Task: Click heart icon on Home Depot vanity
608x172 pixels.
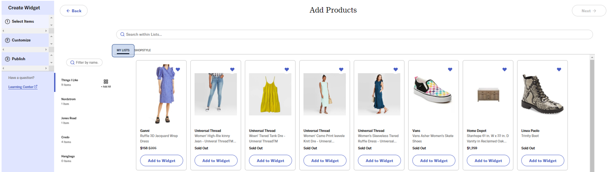Action: pos(504,69)
